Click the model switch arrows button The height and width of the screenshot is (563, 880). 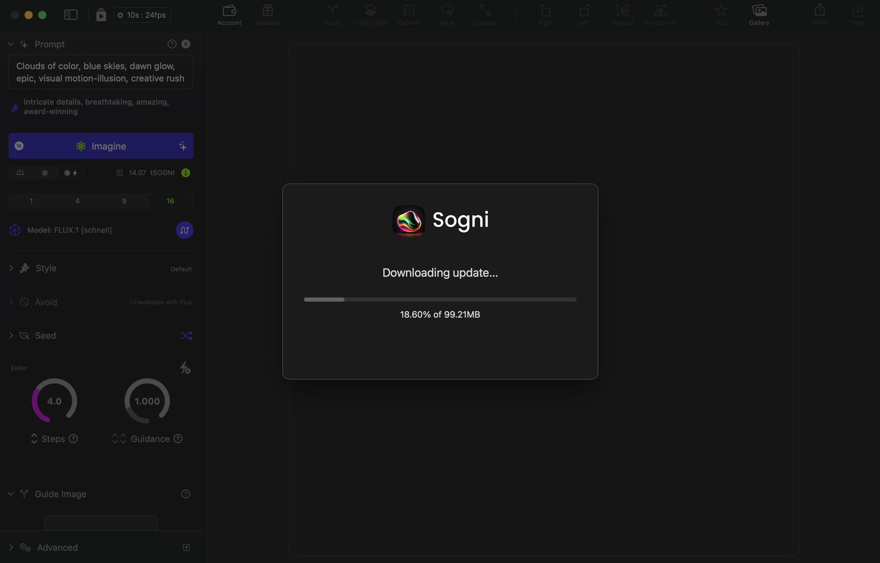click(x=184, y=230)
